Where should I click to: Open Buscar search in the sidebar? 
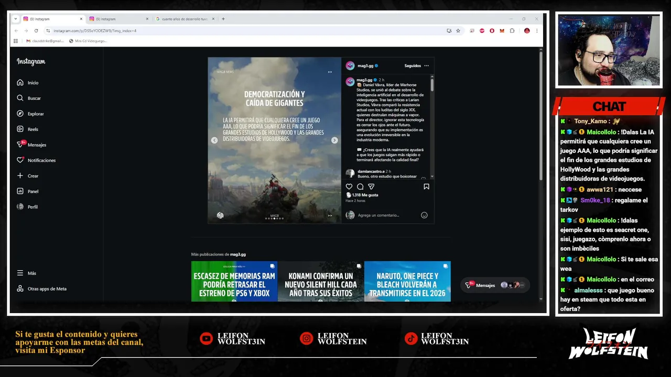pos(29,98)
